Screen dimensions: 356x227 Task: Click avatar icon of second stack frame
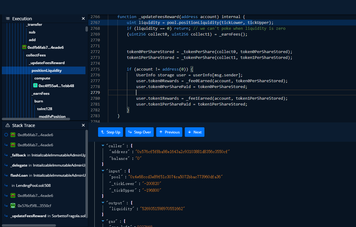[x=13, y=145]
